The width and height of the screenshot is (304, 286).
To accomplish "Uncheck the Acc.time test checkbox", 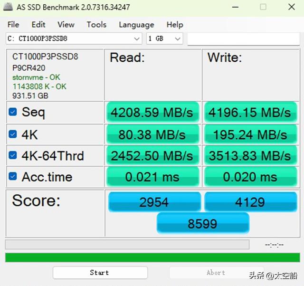I will coord(13,176).
